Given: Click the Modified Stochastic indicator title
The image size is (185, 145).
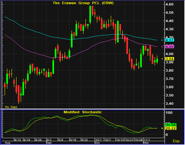Looking at the screenshot, I should (83, 112).
